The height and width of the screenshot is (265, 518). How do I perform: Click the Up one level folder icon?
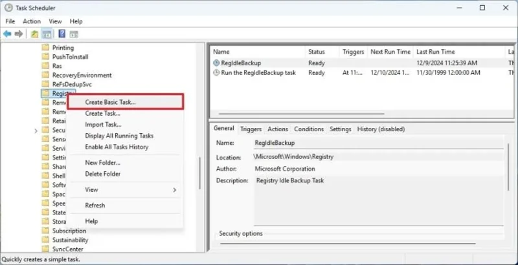tap(34, 34)
